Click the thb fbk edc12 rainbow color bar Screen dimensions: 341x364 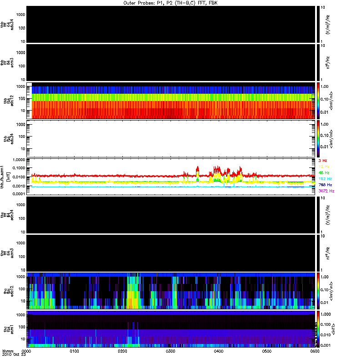point(318,101)
